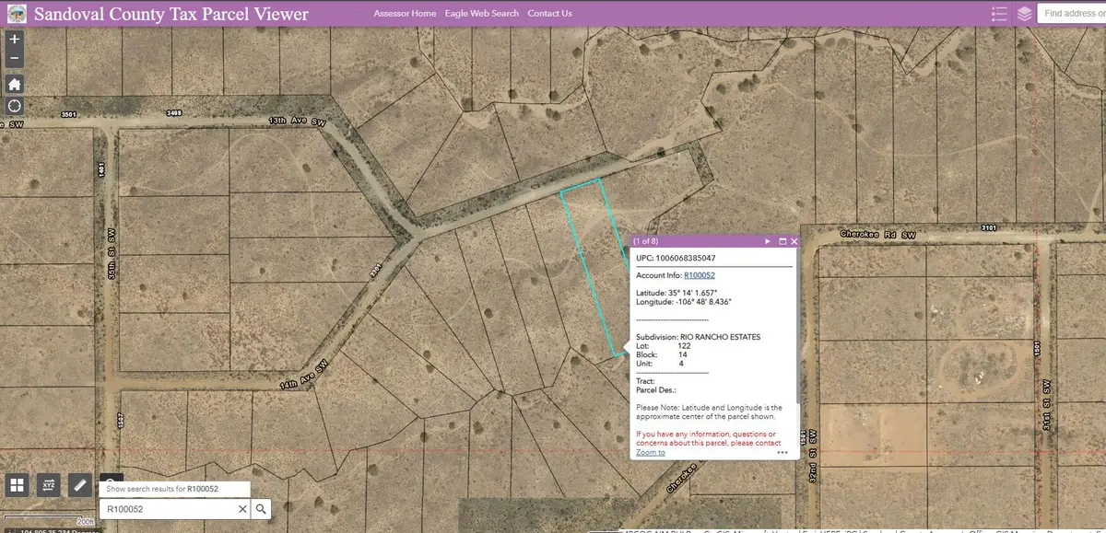Screen dimensions: 1106x533
Task: Click the '(1 of 8)' popup counter
Action: click(x=648, y=241)
